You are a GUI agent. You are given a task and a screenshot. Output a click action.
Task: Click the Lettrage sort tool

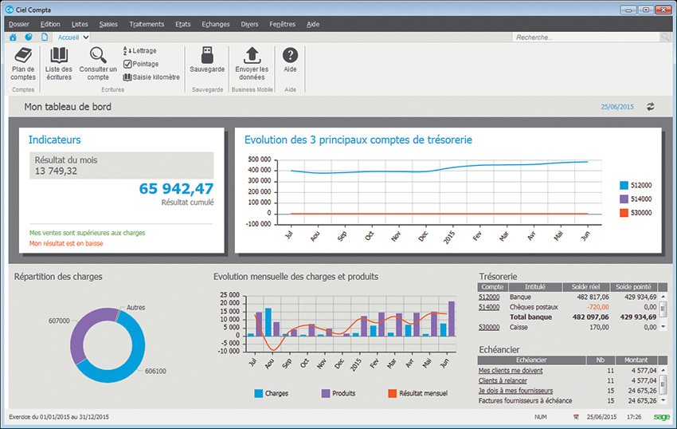(x=140, y=51)
